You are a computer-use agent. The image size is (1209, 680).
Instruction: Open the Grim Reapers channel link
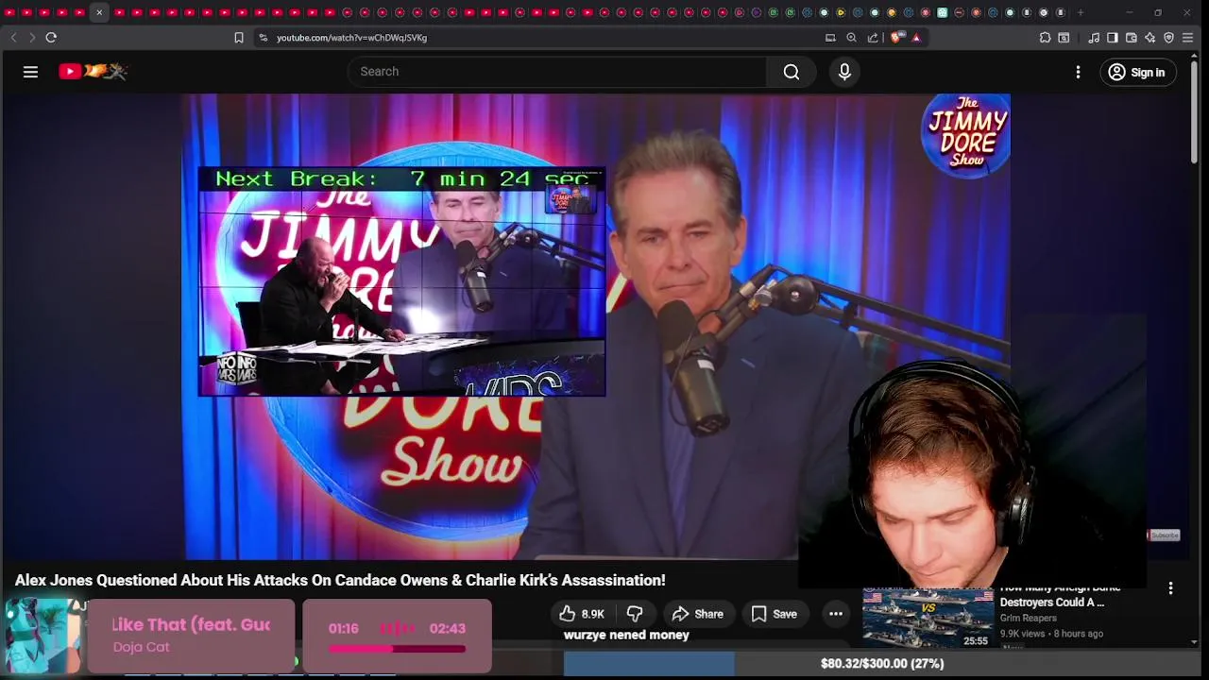(1028, 618)
